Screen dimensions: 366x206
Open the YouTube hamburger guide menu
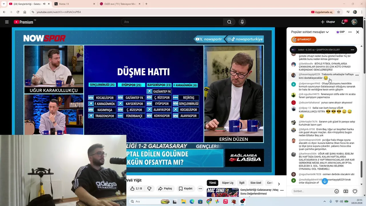click(7, 22)
